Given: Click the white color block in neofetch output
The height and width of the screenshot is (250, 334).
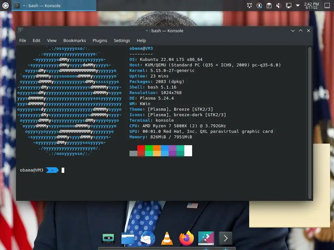Looking at the screenshot, I should pyautogui.click(x=188, y=151).
